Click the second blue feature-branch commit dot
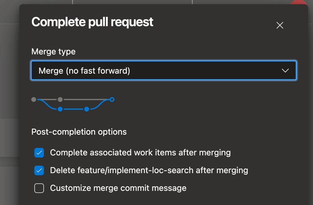The height and width of the screenshot is (205, 313). tap(87, 109)
